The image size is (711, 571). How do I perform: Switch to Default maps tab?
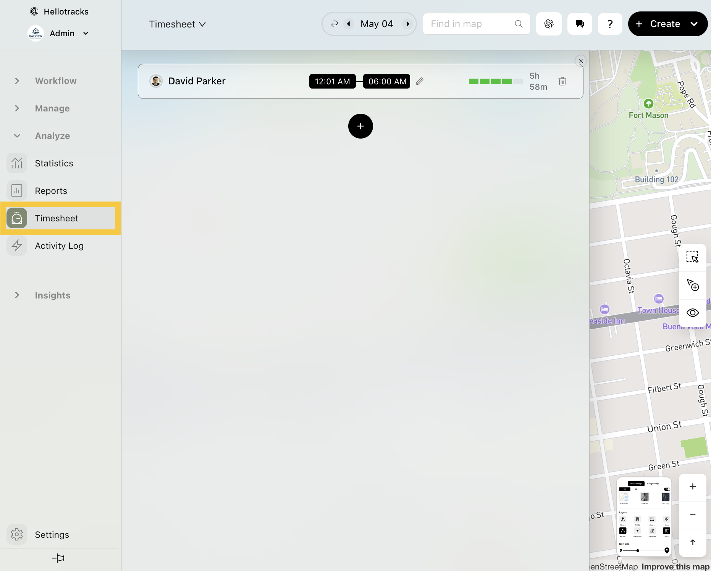click(636, 484)
